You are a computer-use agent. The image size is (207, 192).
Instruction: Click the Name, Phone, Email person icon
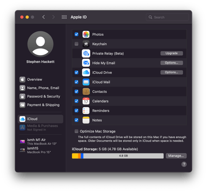[x=23, y=88]
